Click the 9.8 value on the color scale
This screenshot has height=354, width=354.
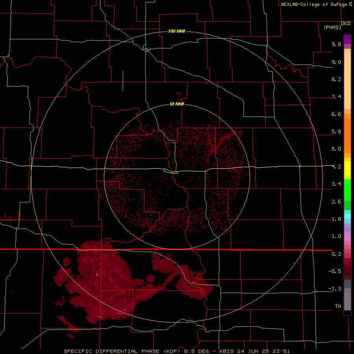coord(336,44)
